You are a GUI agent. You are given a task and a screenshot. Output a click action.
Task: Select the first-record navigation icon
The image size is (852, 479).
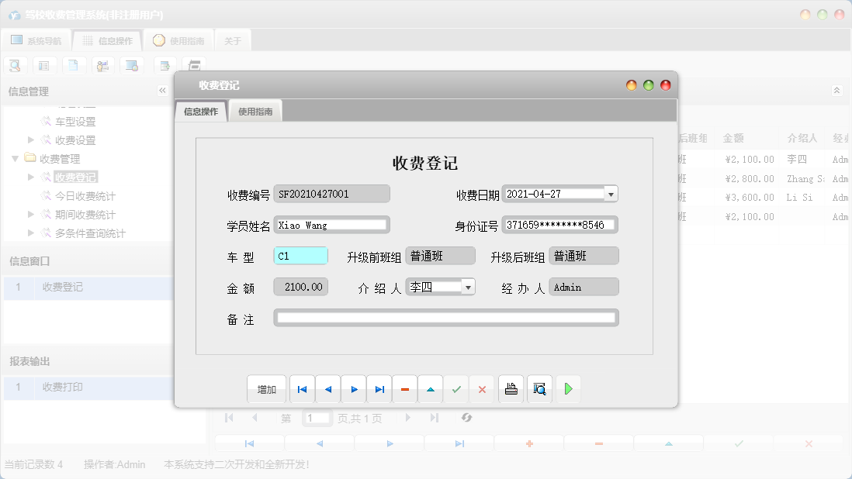click(302, 389)
